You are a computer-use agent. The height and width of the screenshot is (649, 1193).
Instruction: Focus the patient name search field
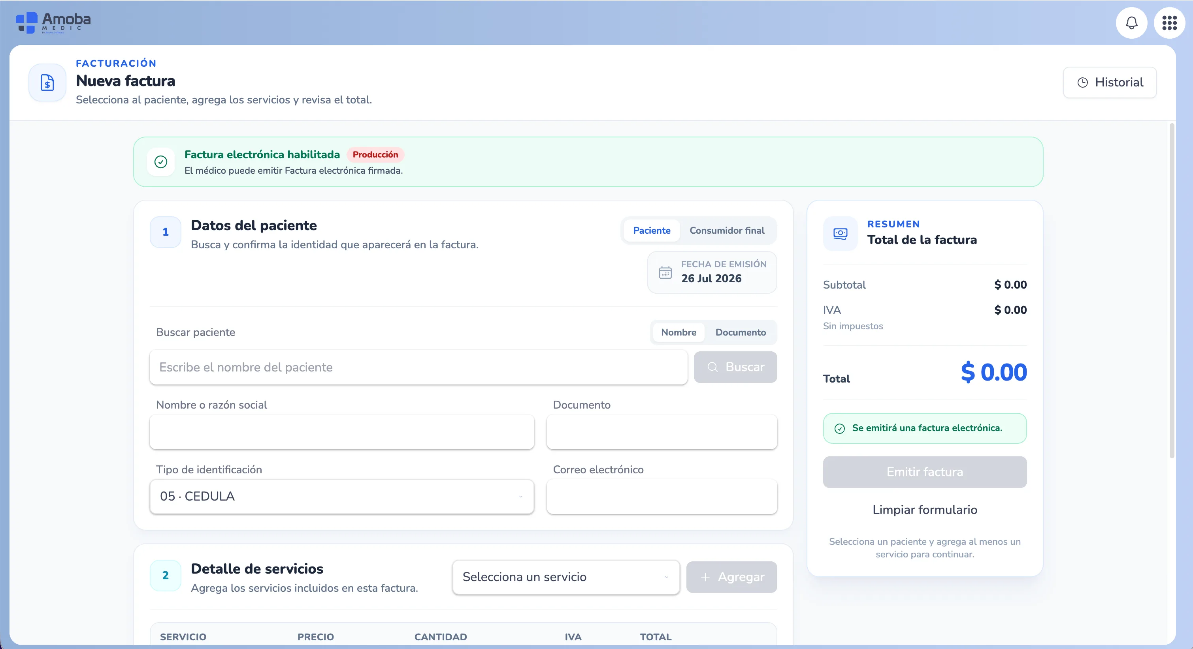pos(418,367)
